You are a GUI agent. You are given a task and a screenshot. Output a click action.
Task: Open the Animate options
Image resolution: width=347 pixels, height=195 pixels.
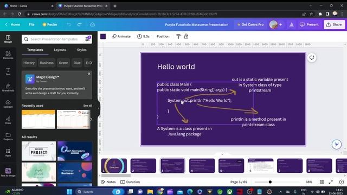(121, 36)
